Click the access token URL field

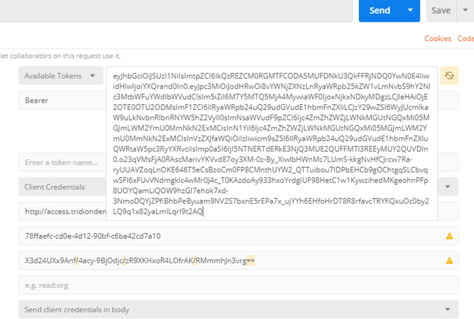coord(62,211)
